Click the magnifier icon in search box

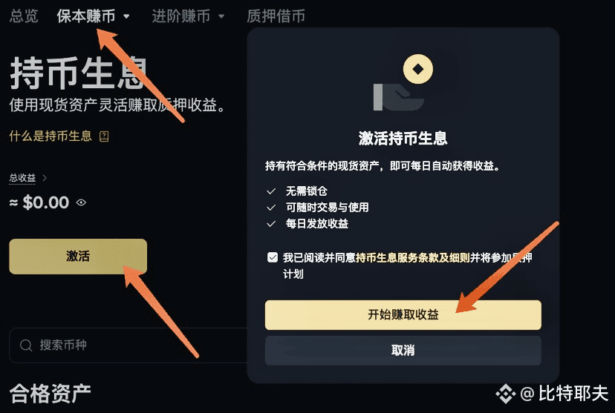pyautogui.click(x=26, y=346)
